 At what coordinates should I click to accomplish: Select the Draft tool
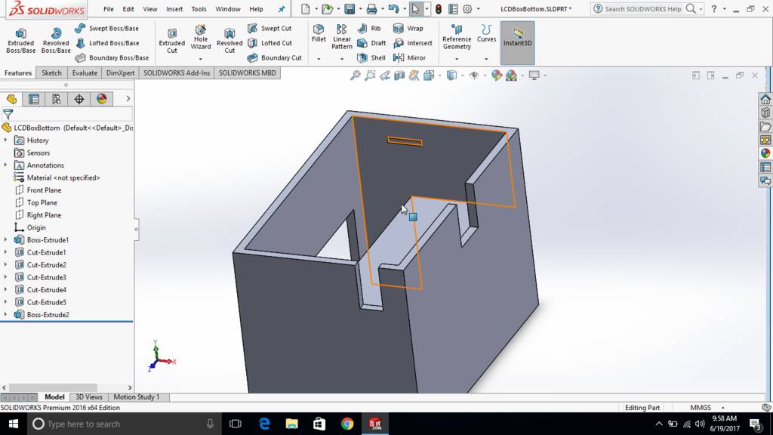tap(371, 43)
